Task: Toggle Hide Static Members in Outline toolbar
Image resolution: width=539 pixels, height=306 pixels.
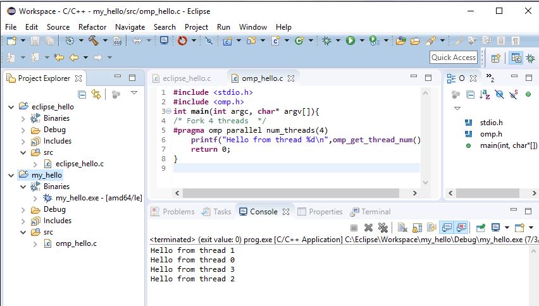Action: pyautogui.click(x=514, y=94)
